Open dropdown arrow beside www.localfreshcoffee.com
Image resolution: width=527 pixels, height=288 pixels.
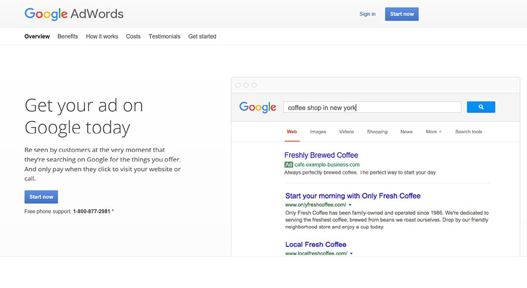point(351,253)
